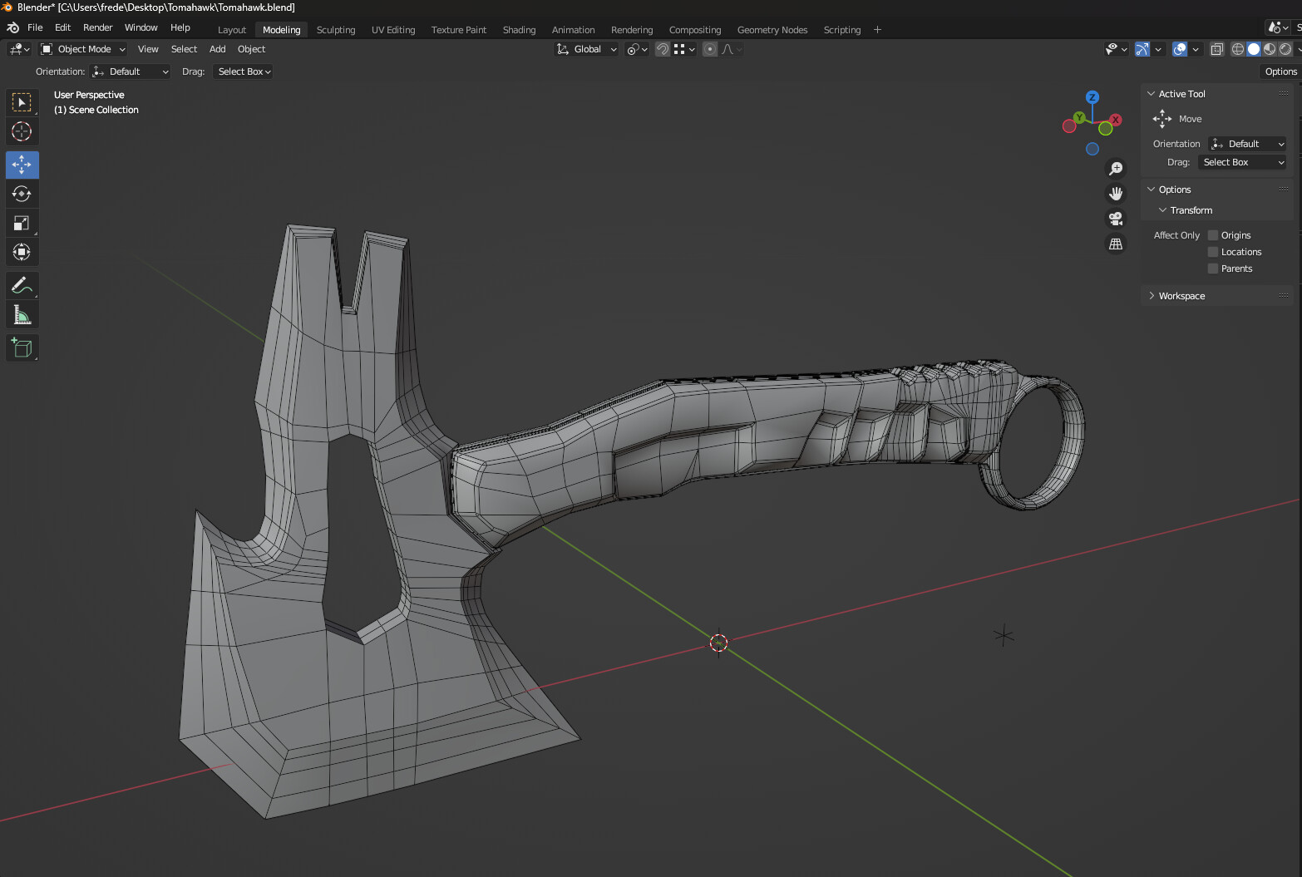Switch to solid viewport shading
The image size is (1302, 877).
click(x=1254, y=49)
